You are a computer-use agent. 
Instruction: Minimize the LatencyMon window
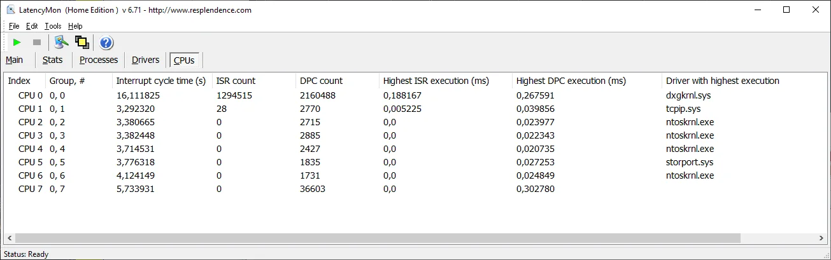pos(758,10)
